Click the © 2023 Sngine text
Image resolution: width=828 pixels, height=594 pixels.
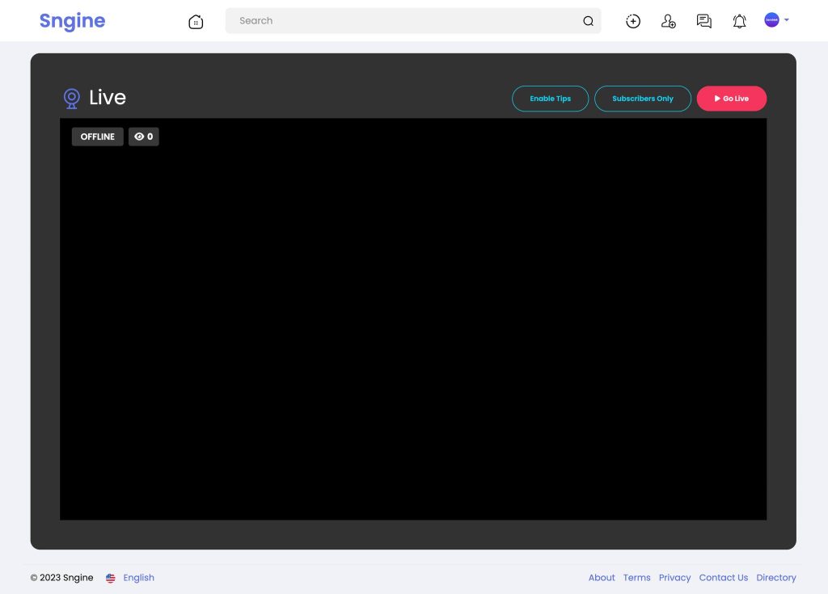(x=61, y=578)
